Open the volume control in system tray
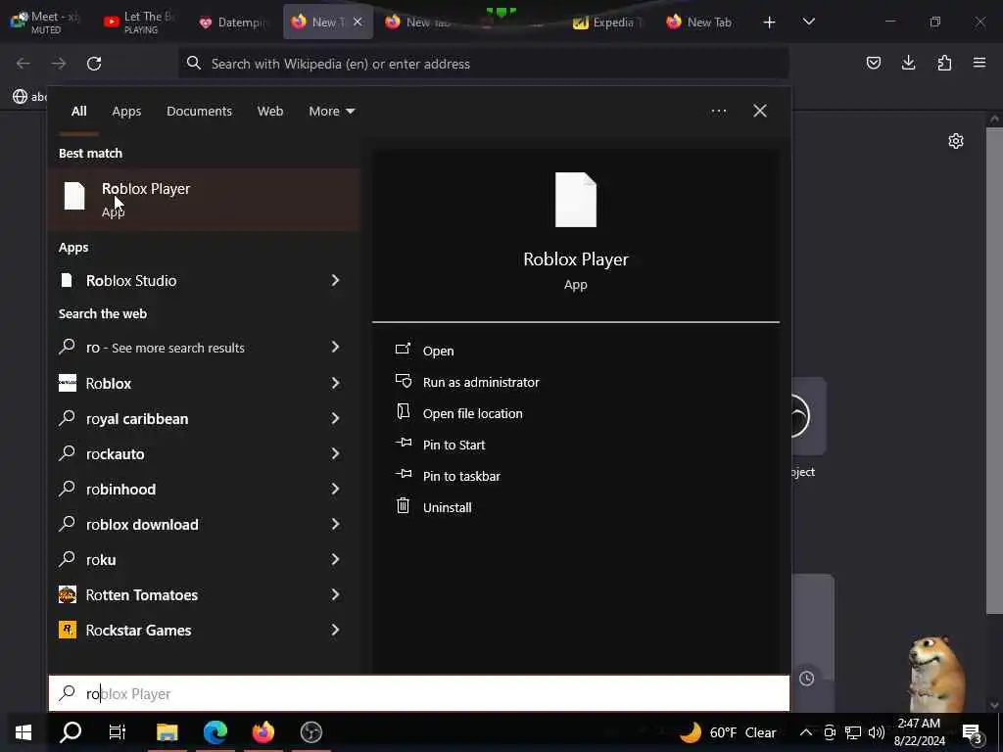Viewport: 1003px width, 752px height. pos(877,732)
